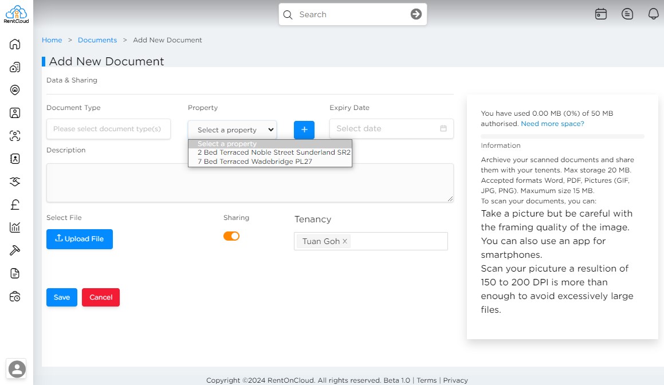Open the Expiry Date picker
The image size is (664, 385).
pos(391,128)
